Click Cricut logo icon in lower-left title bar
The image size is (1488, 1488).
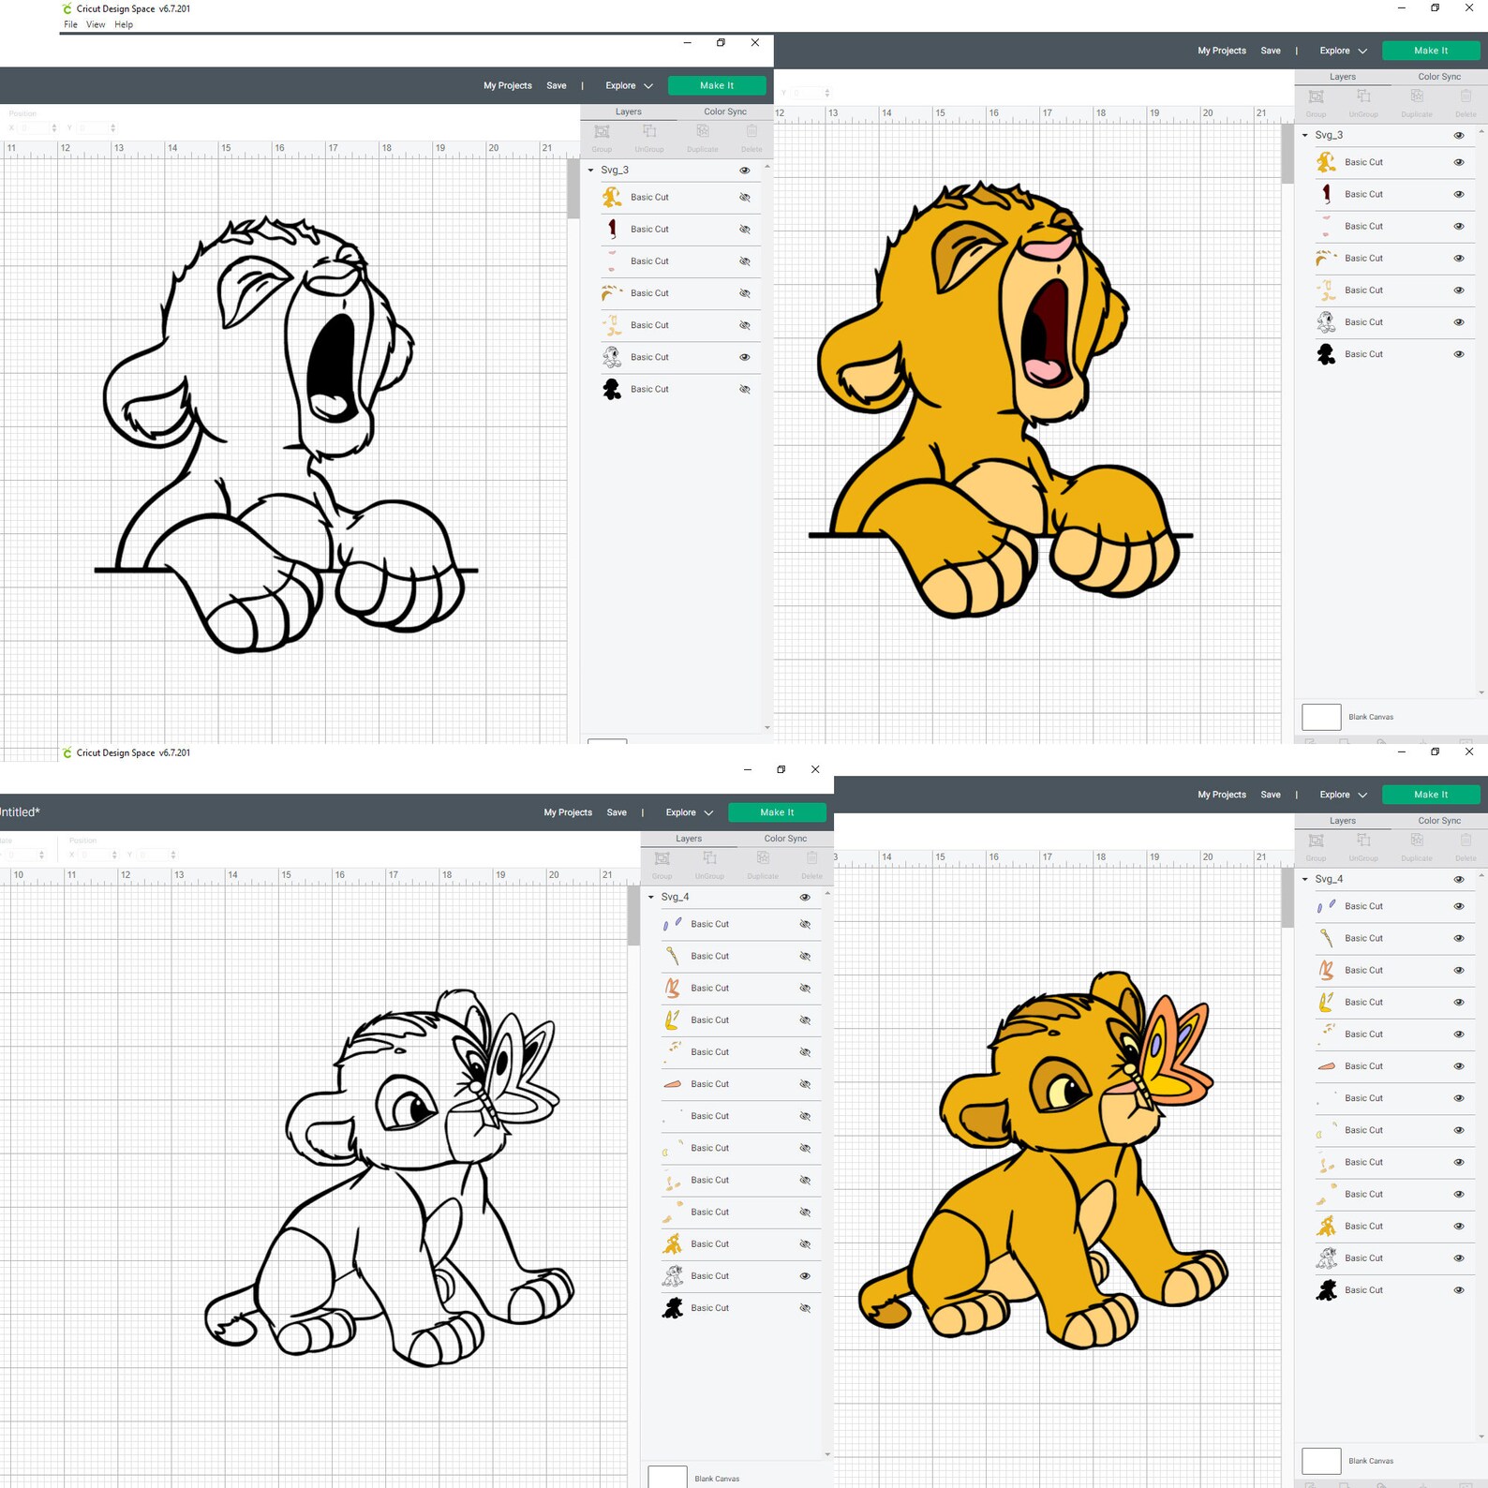coord(67,752)
